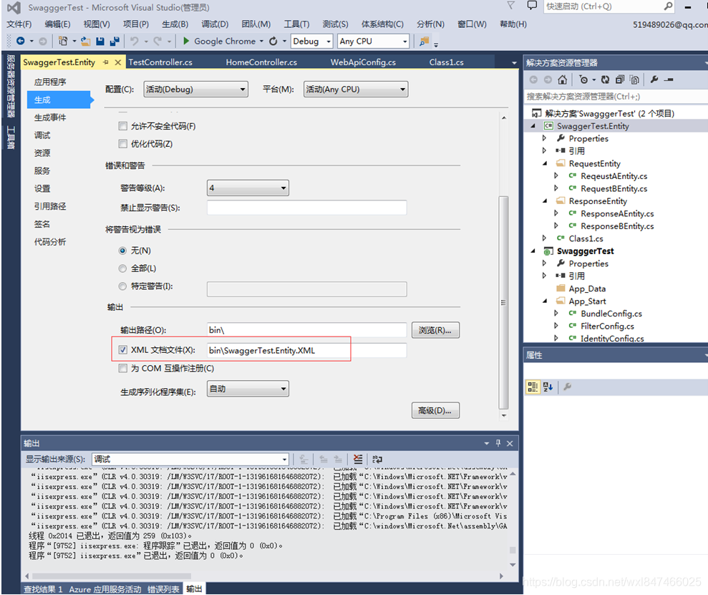Image resolution: width=708 pixels, height=595 pixels.
Task: Click the Output vertical scrollbar thumb
Action: [x=513, y=550]
